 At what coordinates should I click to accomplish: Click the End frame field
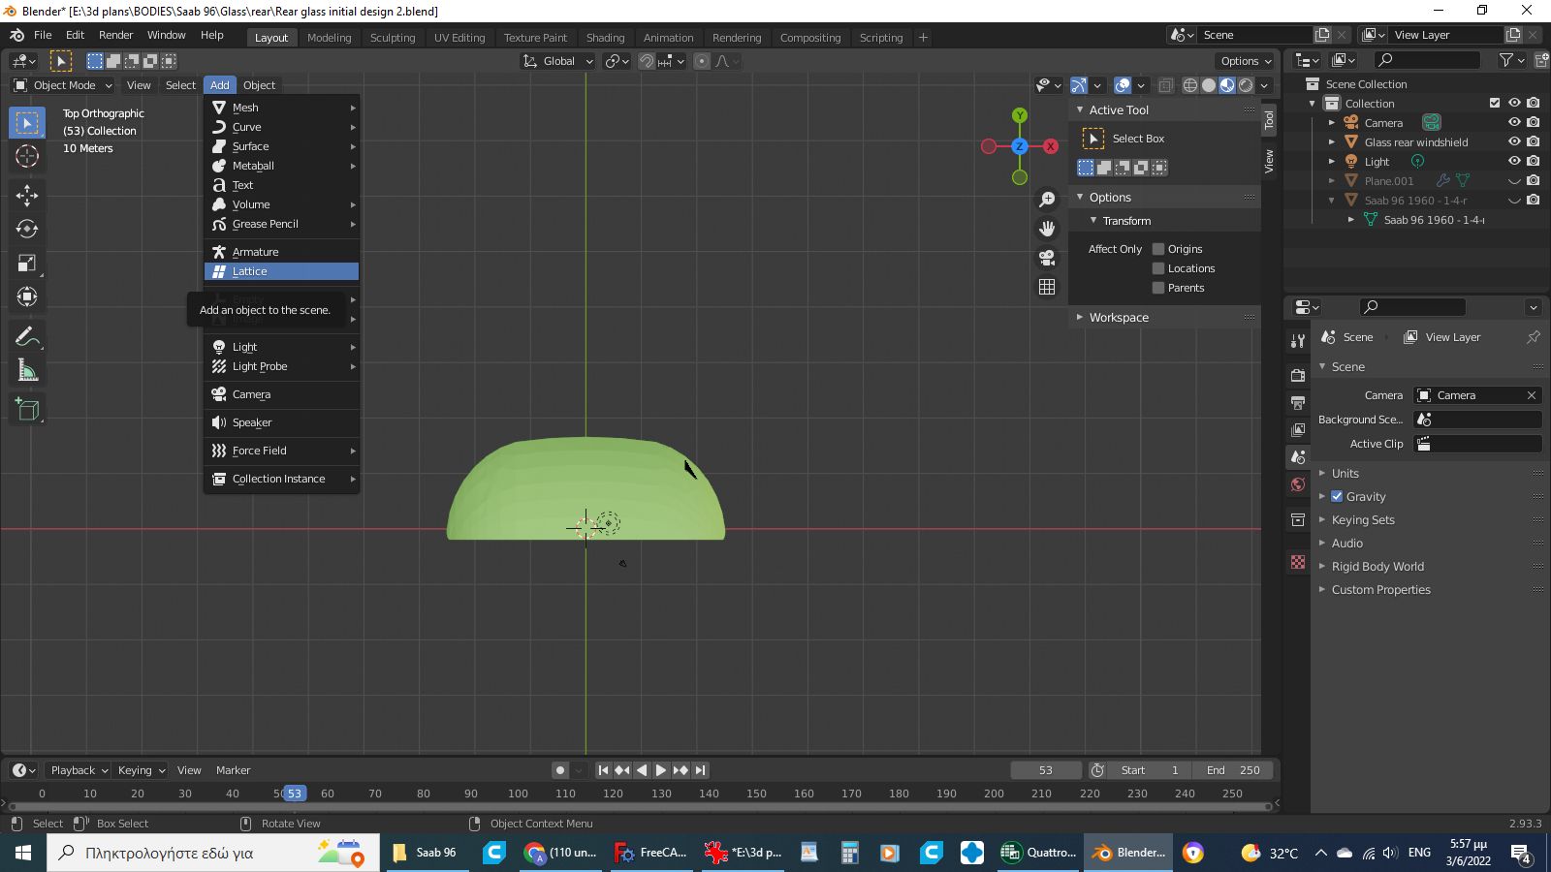(1233, 770)
